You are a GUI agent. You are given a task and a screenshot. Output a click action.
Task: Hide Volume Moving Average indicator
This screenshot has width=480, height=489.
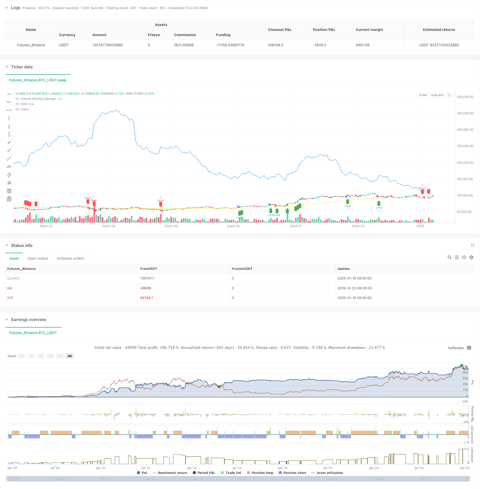tap(17, 99)
